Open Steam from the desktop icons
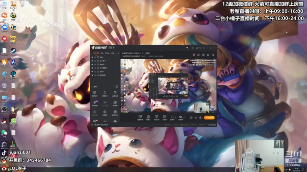This screenshot has width=307, height=172. click(13, 51)
